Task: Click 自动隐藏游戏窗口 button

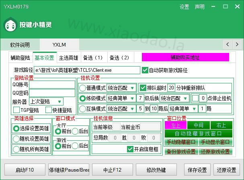Action: [x=199, y=133]
